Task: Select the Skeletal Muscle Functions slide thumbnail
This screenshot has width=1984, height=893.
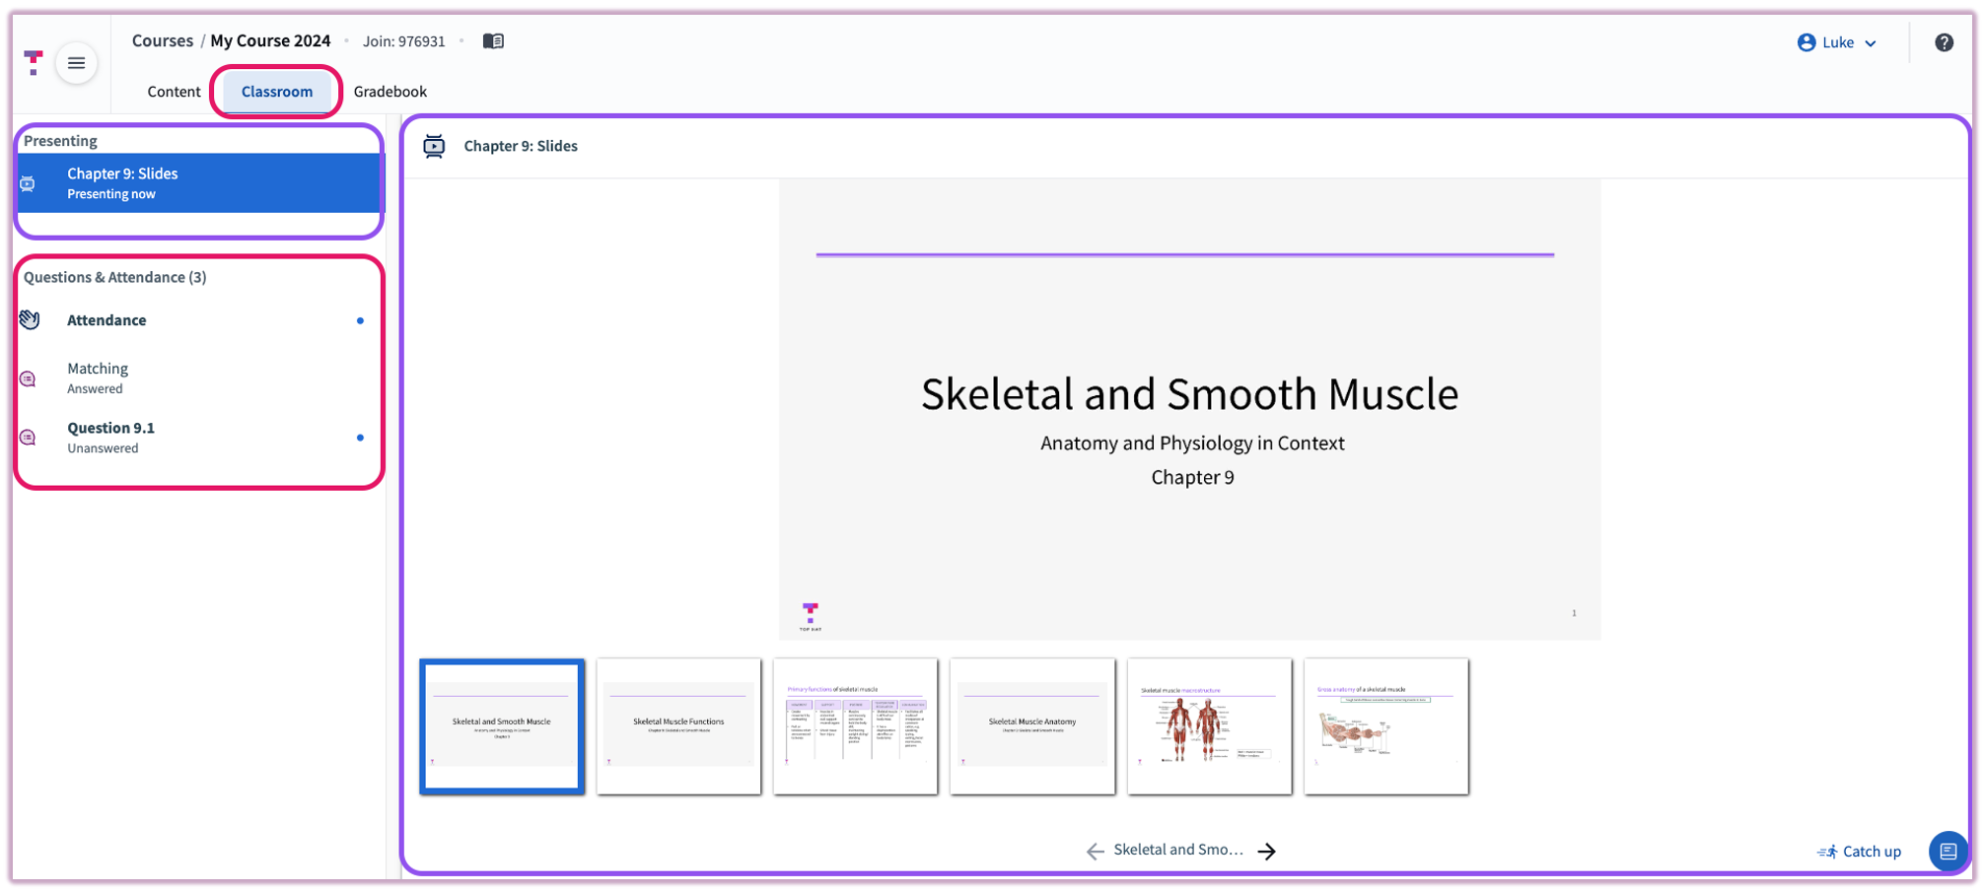Action: pyautogui.click(x=677, y=725)
